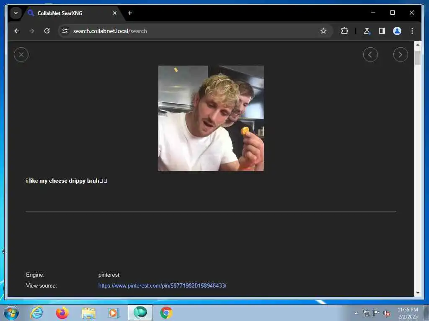Go to the previous image result
The image size is (429, 321).
[370, 55]
